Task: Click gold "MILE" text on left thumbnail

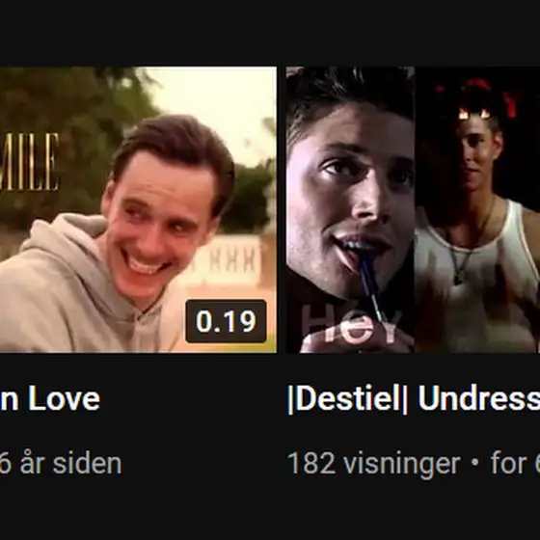Action: (x=29, y=162)
